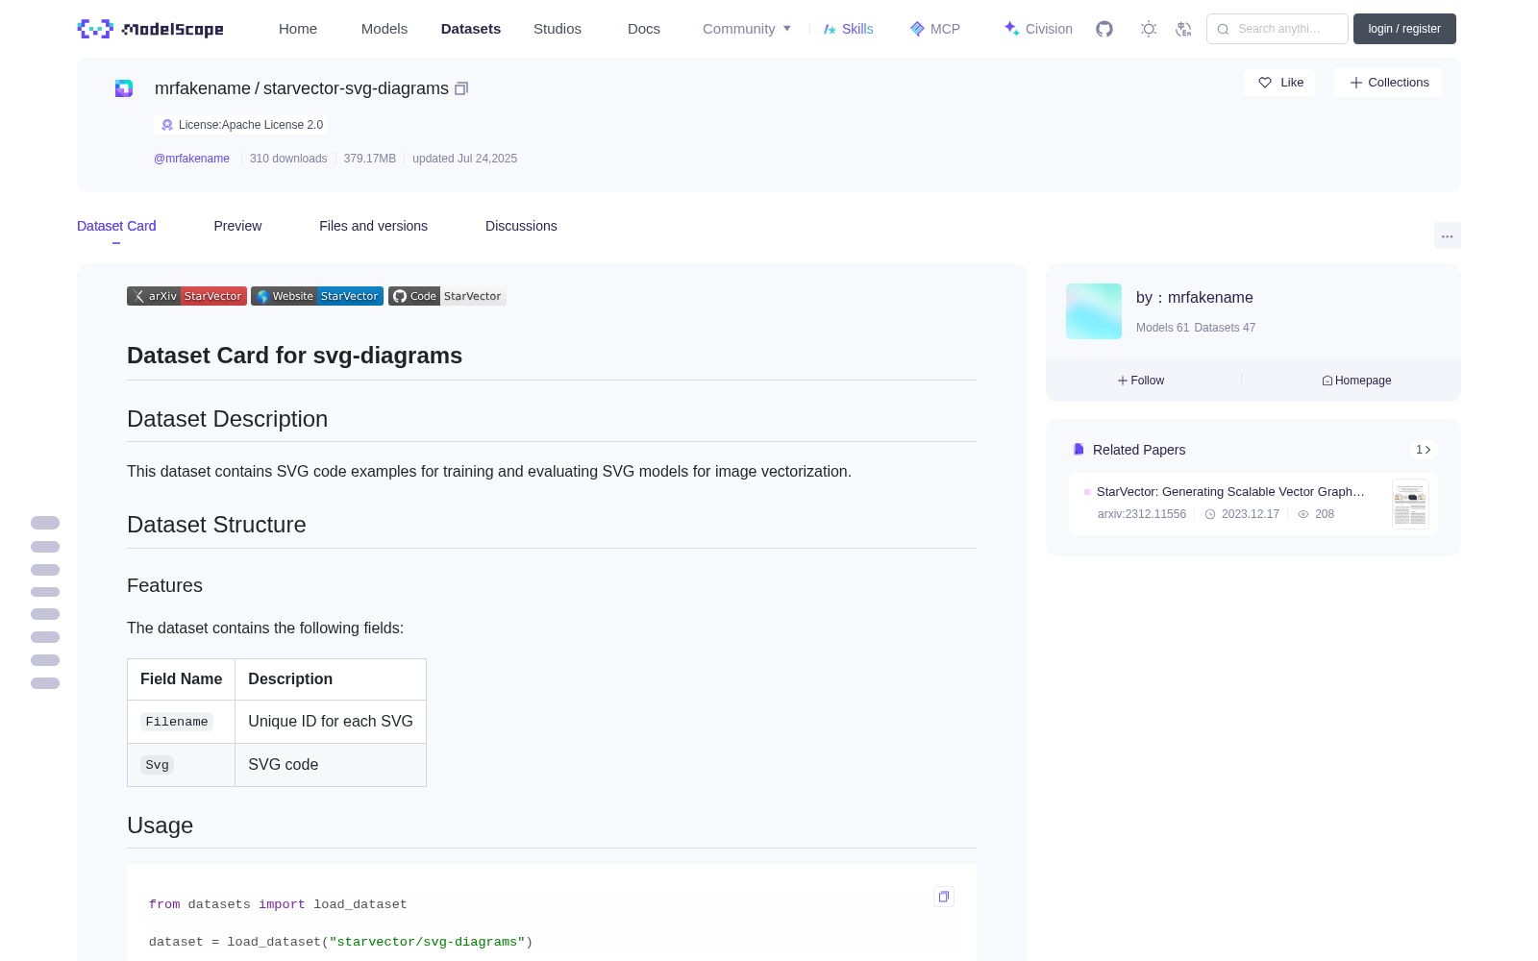Open the Studios menu item
Image resolution: width=1538 pixels, height=961 pixels.
pyautogui.click(x=558, y=29)
